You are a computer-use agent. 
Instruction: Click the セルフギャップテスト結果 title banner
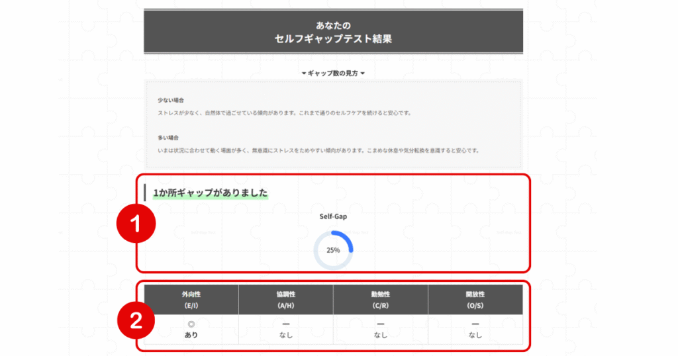pyautogui.click(x=333, y=32)
